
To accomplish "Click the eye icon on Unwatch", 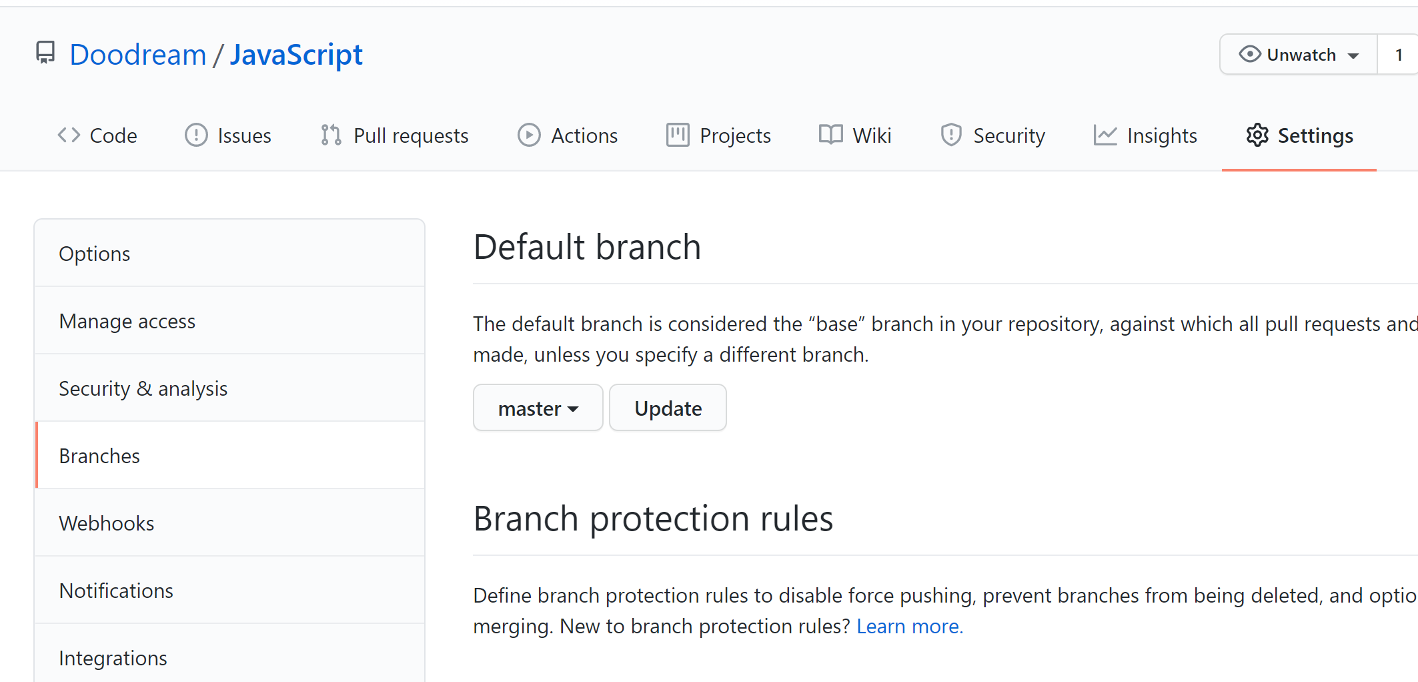I will click(1249, 54).
